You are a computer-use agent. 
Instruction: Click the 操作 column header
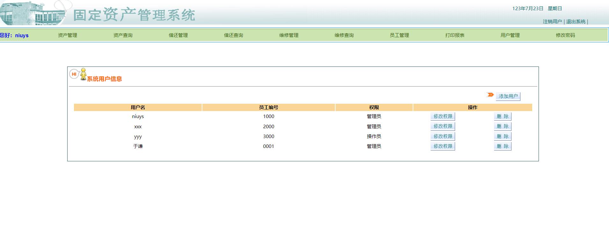(x=473, y=108)
